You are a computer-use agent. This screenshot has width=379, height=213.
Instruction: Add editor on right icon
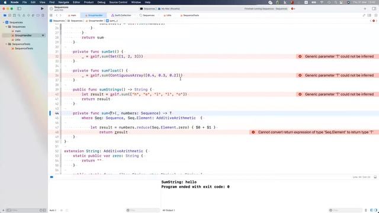pos(376,15)
